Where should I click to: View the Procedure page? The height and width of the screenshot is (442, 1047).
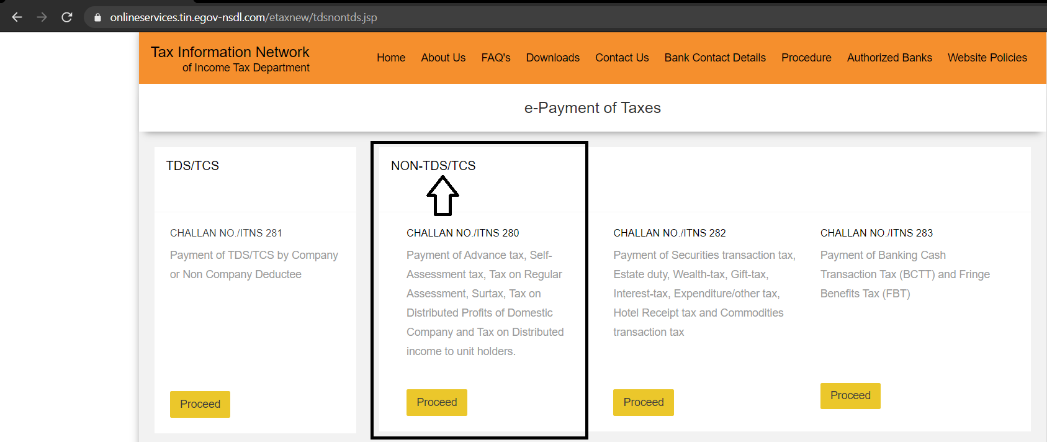click(806, 58)
